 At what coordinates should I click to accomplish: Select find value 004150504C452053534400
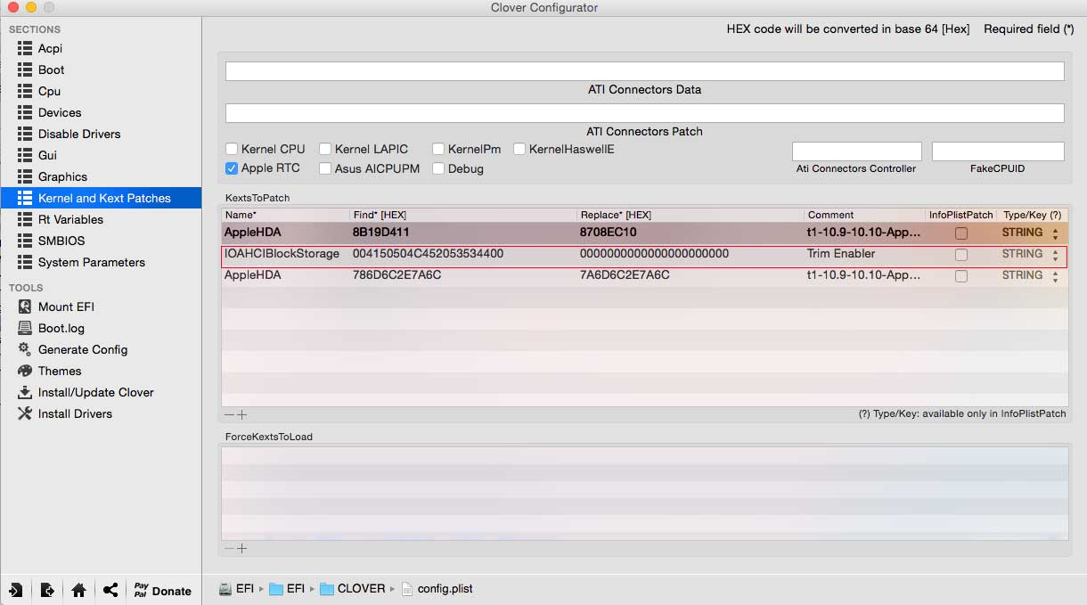coord(428,254)
